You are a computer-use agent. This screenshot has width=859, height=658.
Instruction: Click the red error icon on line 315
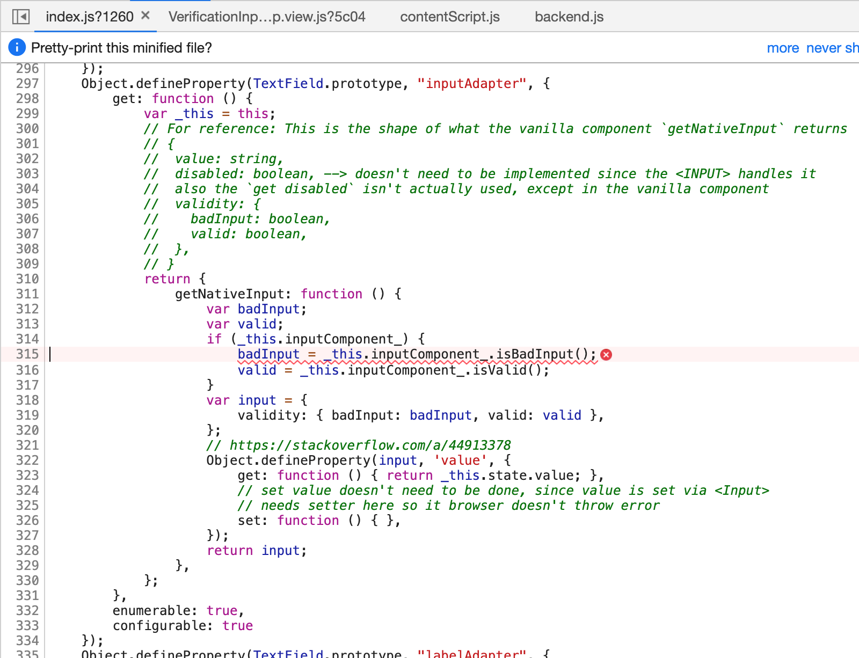606,354
